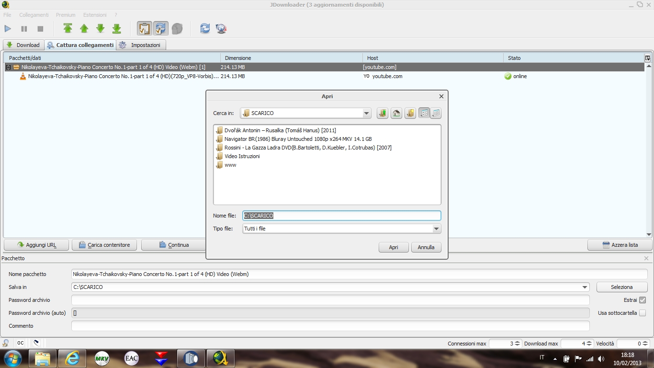
Task: Move selection to top with green arrow
Action: pos(68,29)
